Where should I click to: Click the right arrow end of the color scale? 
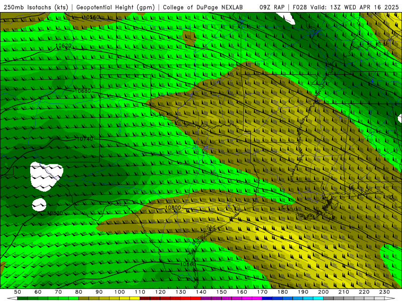[390, 298]
